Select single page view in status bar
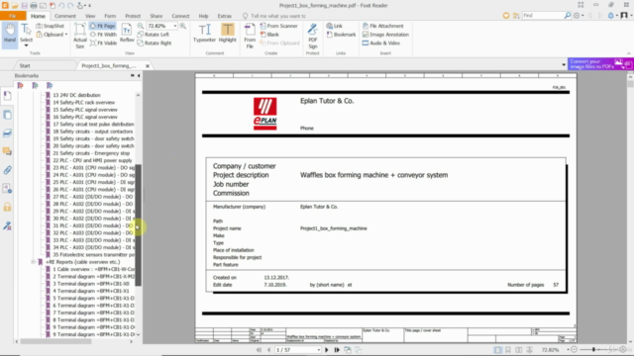The width and height of the screenshot is (634, 356). [x=497, y=350]
